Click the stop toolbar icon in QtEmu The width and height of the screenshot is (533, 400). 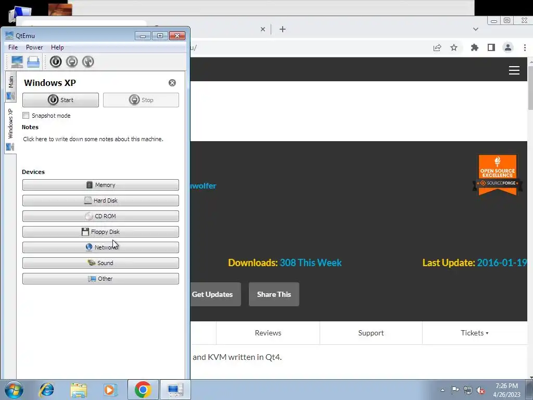[x=72, y=61]
